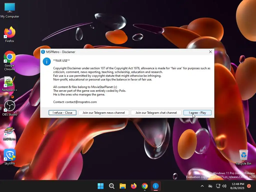Viewport: 256px width, 192px height.
Task: Open the volume tray icon
Action: pos(224,186)
